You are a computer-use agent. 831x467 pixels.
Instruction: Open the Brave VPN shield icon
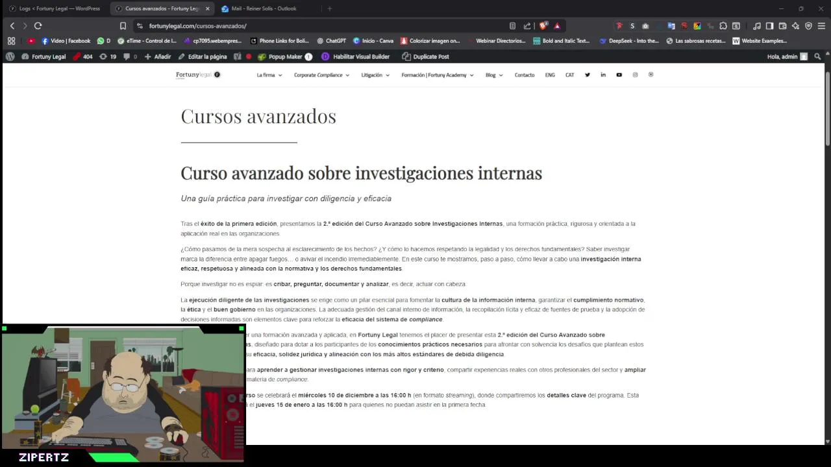tap(808, 26)
